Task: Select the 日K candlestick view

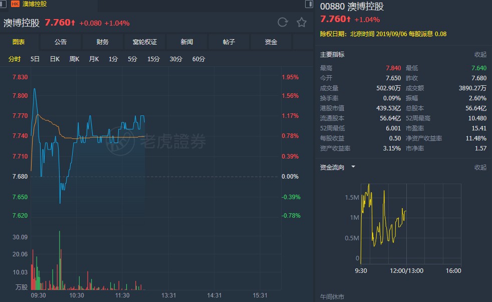Action: pyautogui.click(x=55, y=59)
